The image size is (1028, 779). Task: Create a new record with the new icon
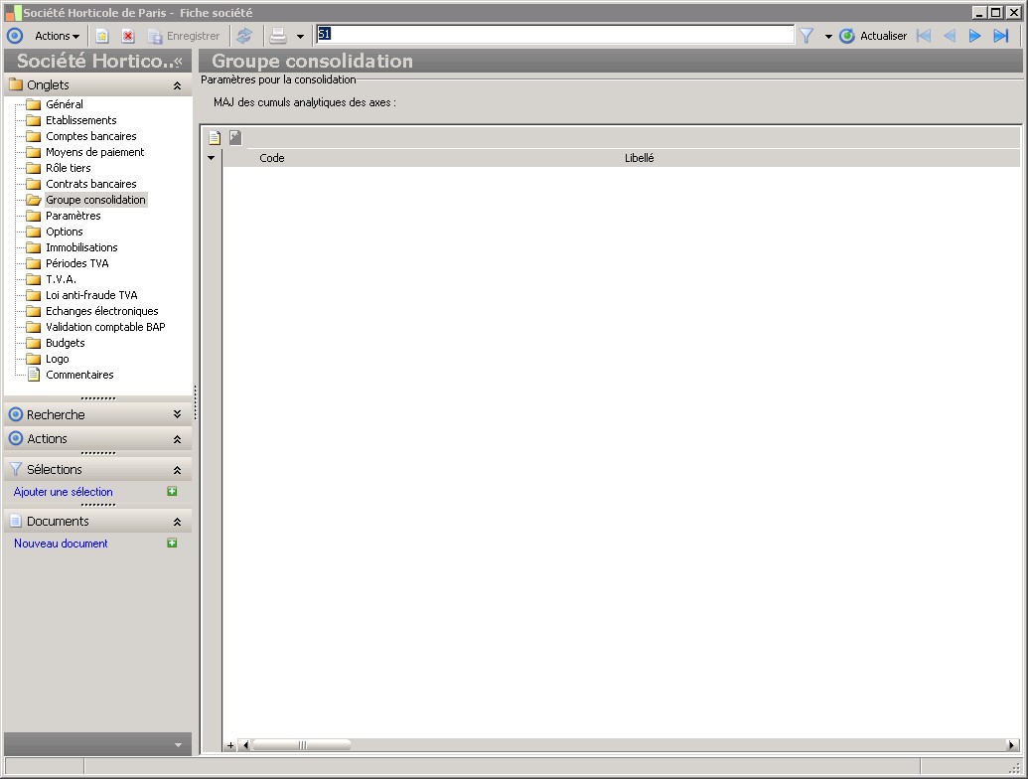pyautogui.click(x=102, y=36)
